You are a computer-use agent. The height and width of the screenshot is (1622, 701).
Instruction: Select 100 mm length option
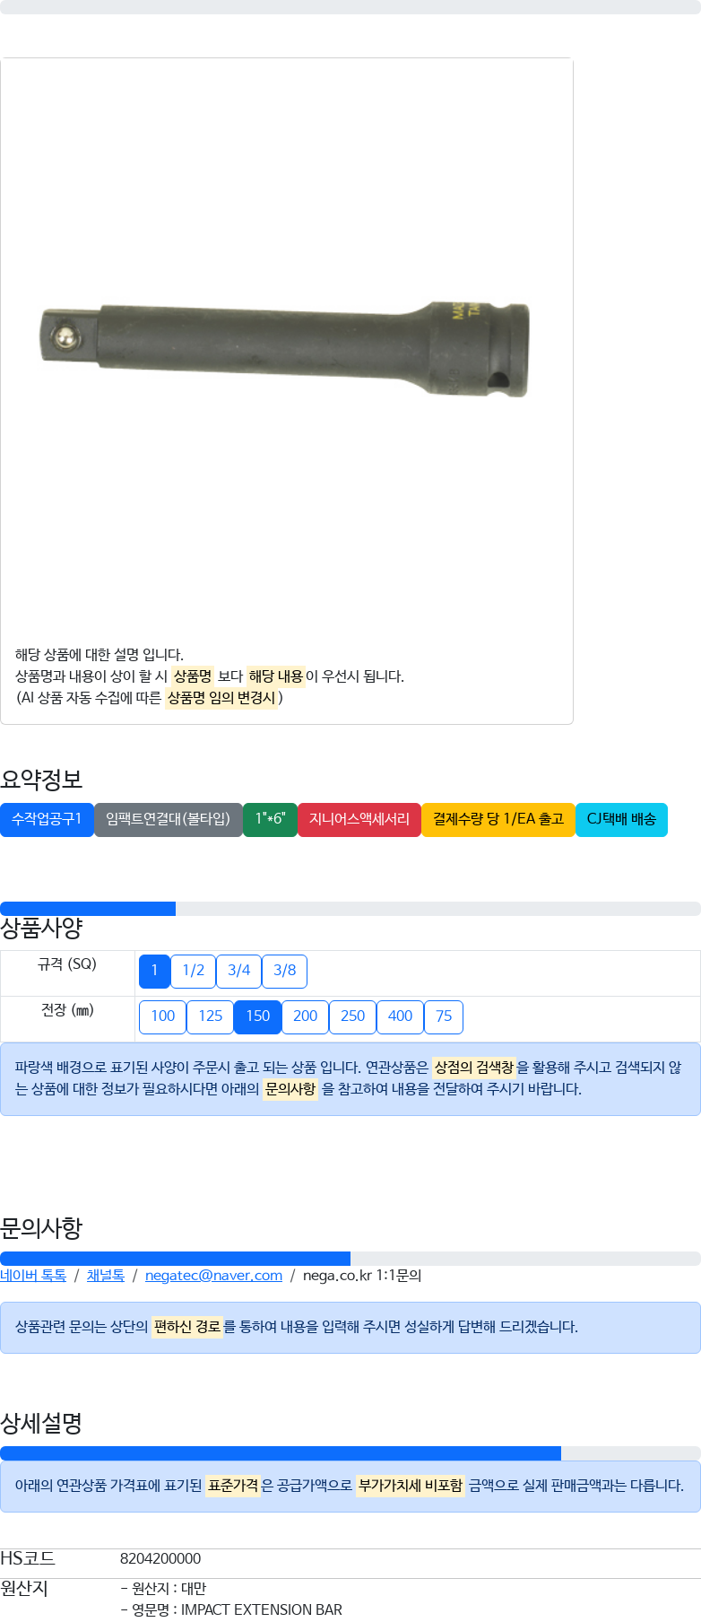pyautogui.click(x=163, y=1016)
